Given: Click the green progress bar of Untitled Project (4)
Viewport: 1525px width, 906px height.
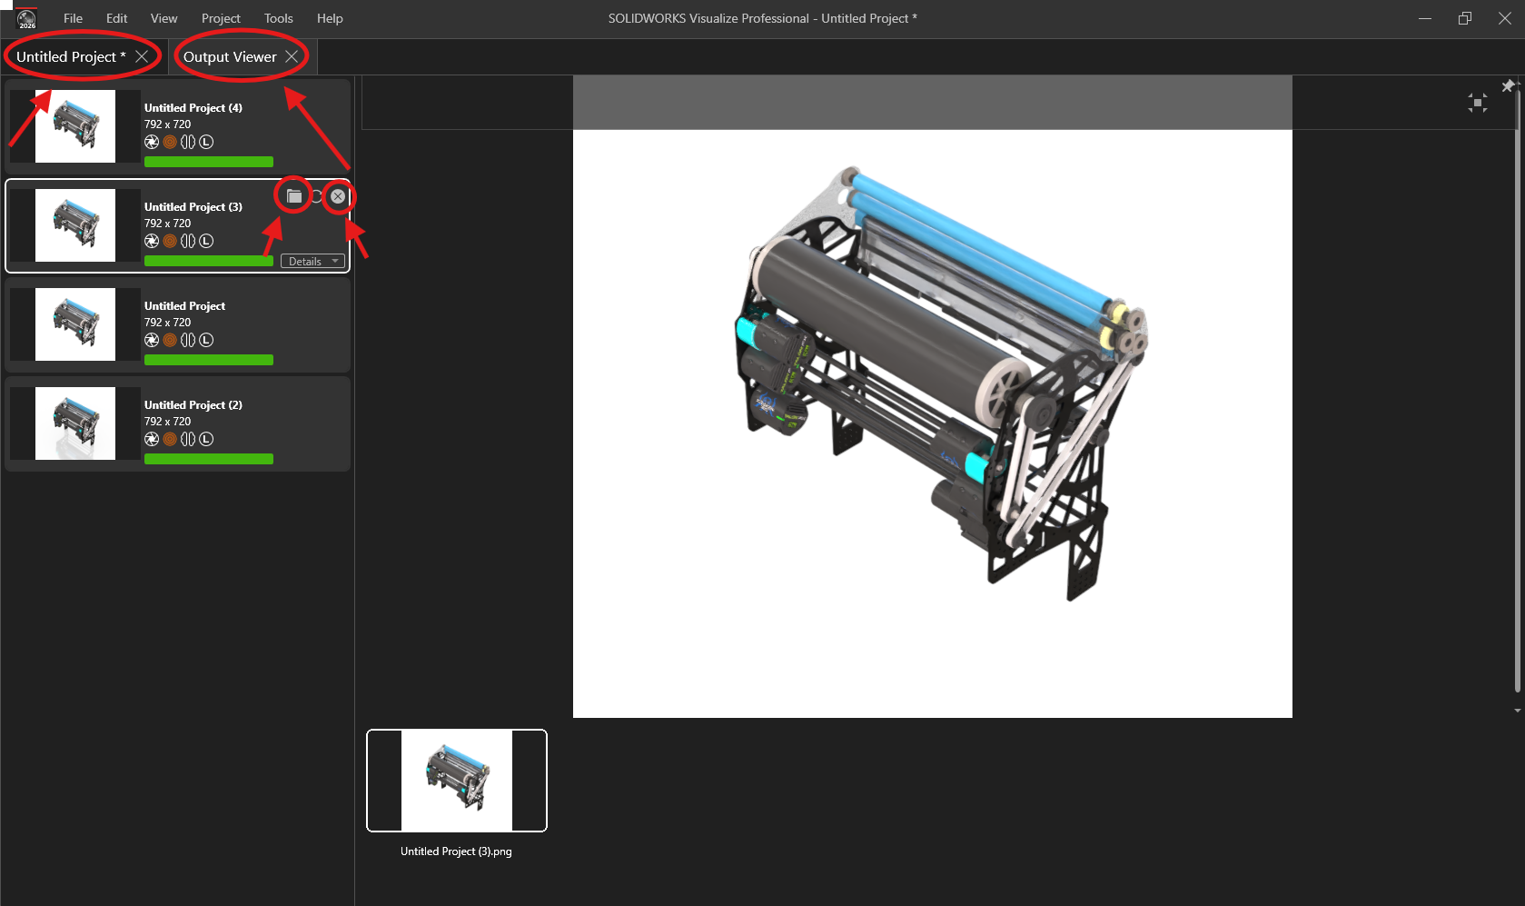Looking at the screenshot, I should (209, 162).
